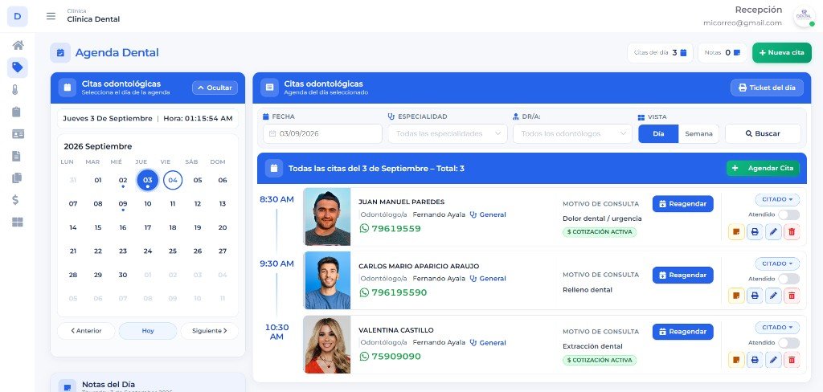This screenshot has width=823, height=392.
Task: Click Cotización Activa badge for Juan Manuel Paredes
Action: (600, 231)
